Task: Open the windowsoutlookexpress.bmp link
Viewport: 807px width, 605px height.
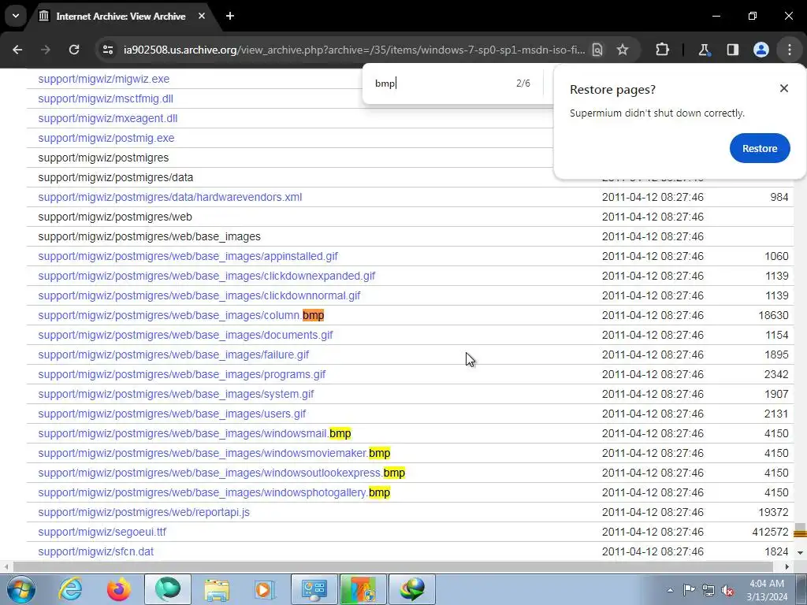Action: click(221, 473)
